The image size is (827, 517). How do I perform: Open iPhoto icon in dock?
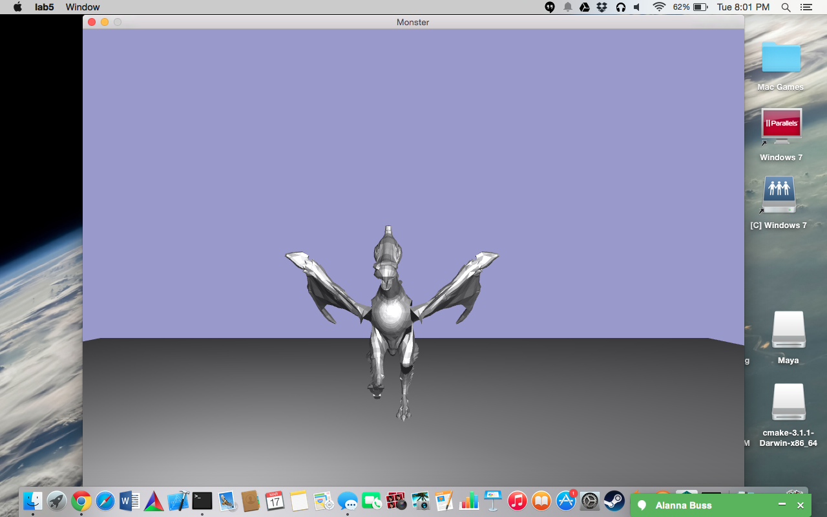coord(421,501)
